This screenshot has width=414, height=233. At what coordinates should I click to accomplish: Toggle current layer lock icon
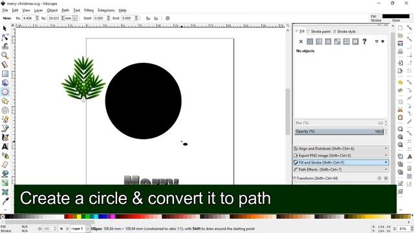pyautogui.click(x=67, y=228)
